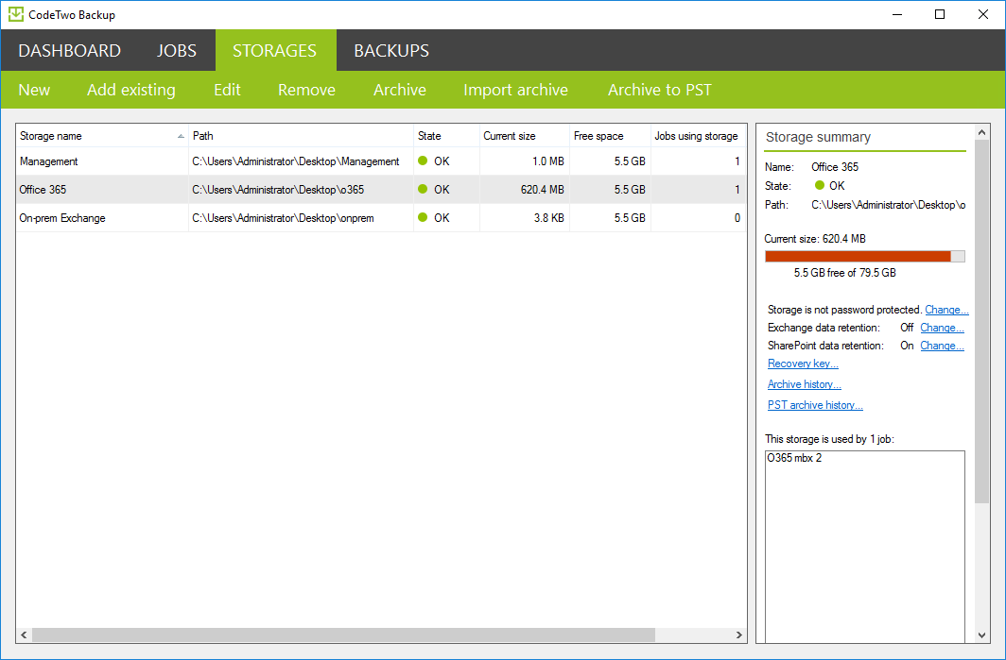Open the Recovery key link
This screenshot has width=1006, height=660.
pyautogui.click(x=803, y=364)
